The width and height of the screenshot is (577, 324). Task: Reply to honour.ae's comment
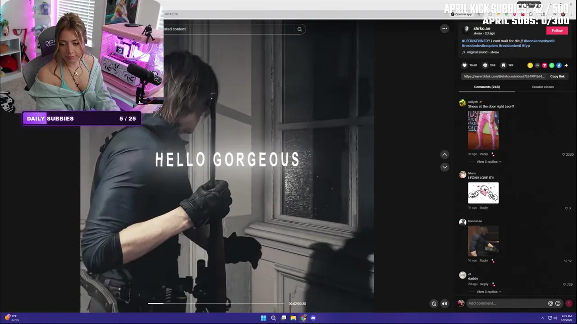pos(484,261)
